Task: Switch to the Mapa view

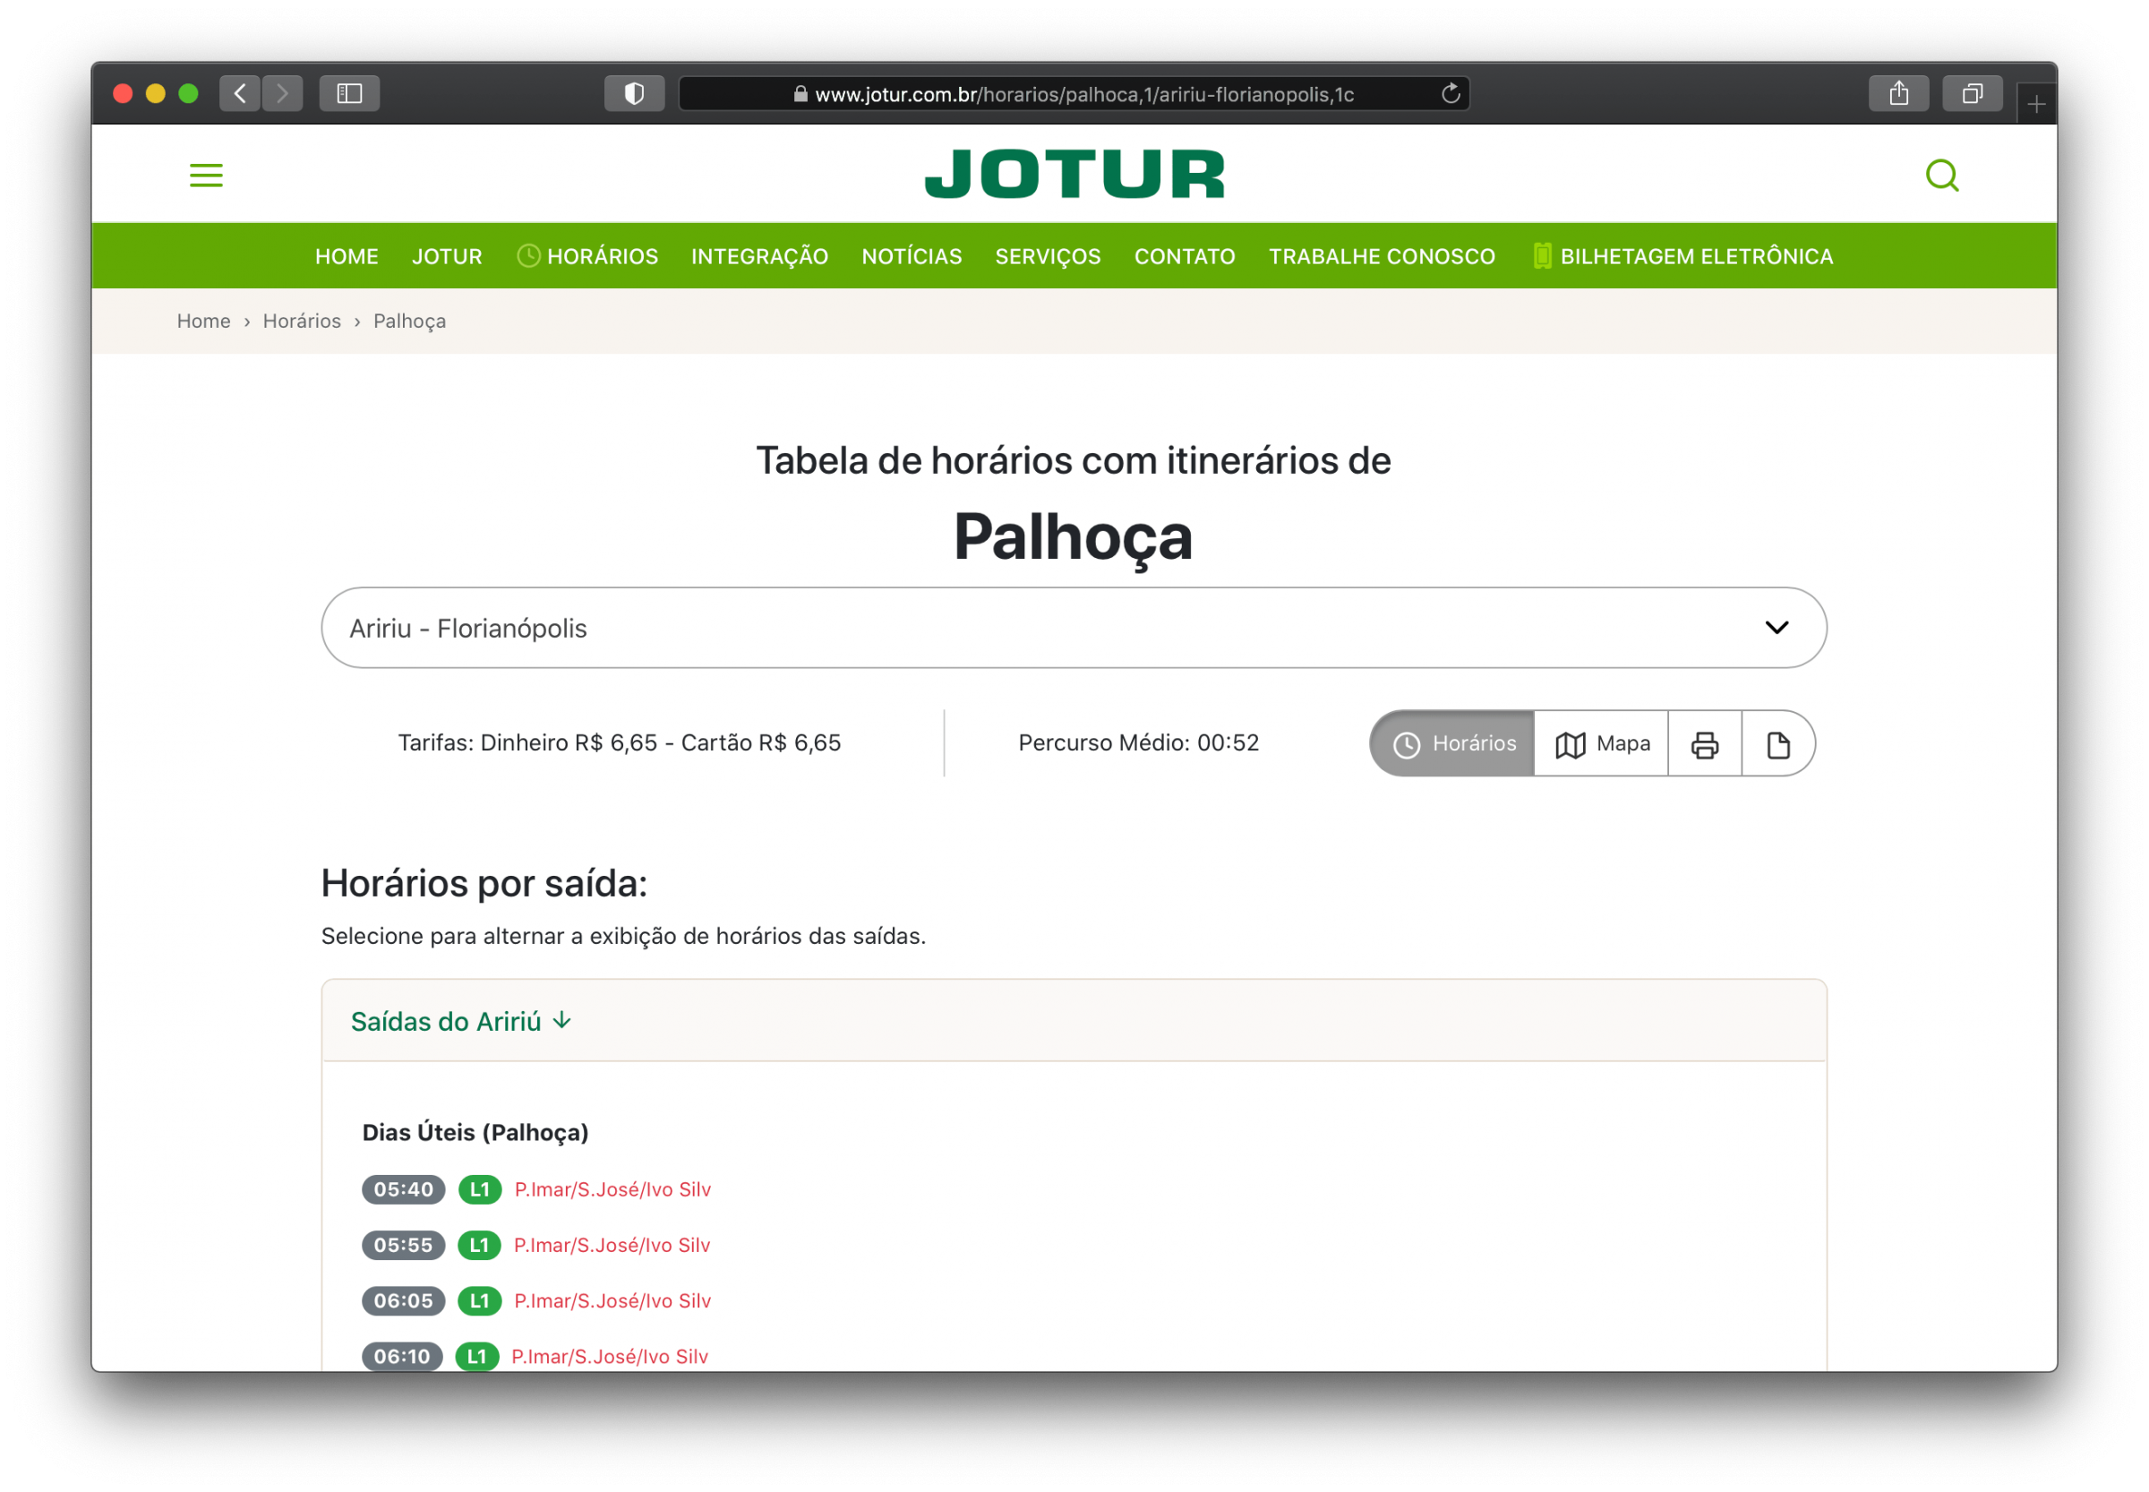Action: click(1601, 744)
